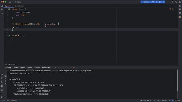Open the Notifications bell in right sidebar
Image resolution: width=182 pixels, height=102 pixels.
[180, 6]
